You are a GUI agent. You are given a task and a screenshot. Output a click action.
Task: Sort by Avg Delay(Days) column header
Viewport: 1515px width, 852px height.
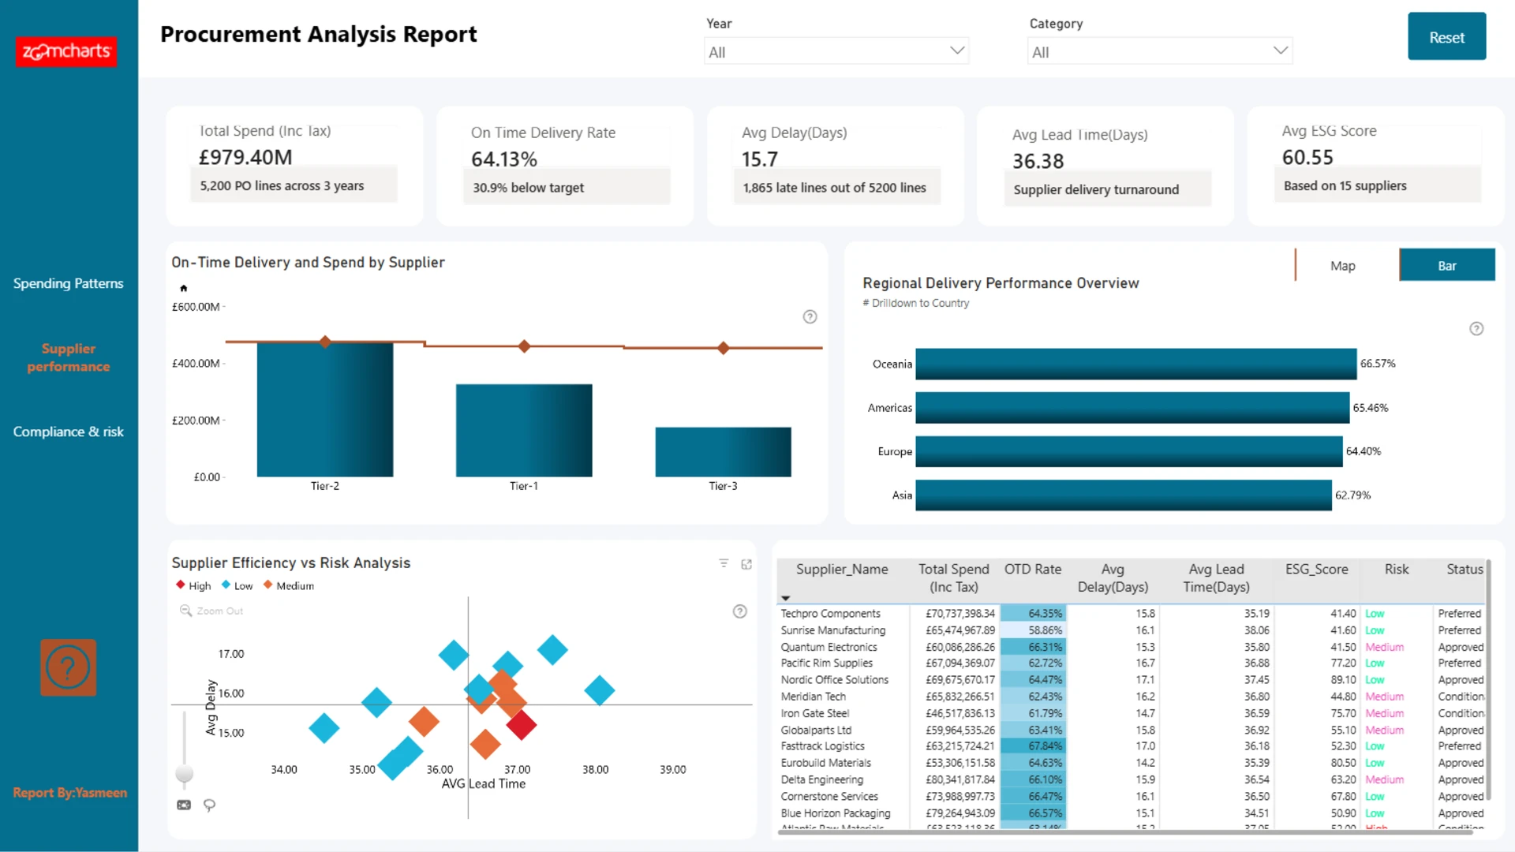coord(1113,578)
